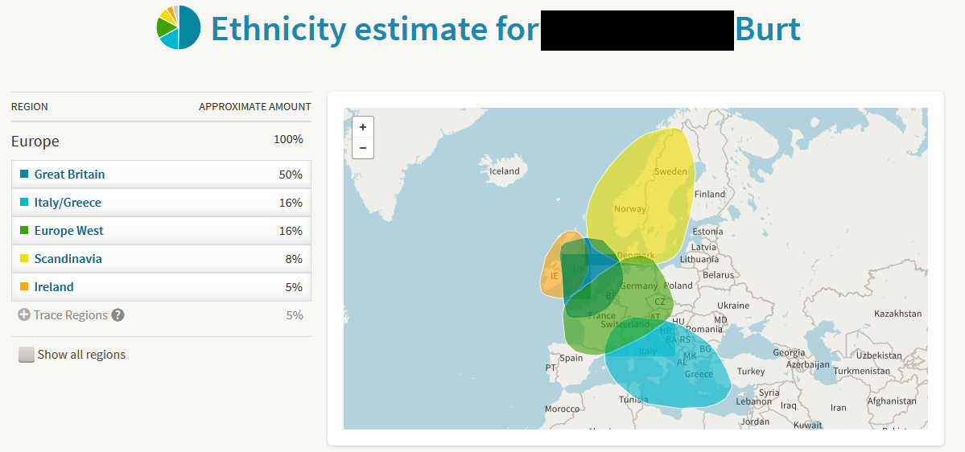The width and height of the screenshot is (965, 452).
Task: Click the IE label over Ireland
Action: tap(555, 276)
